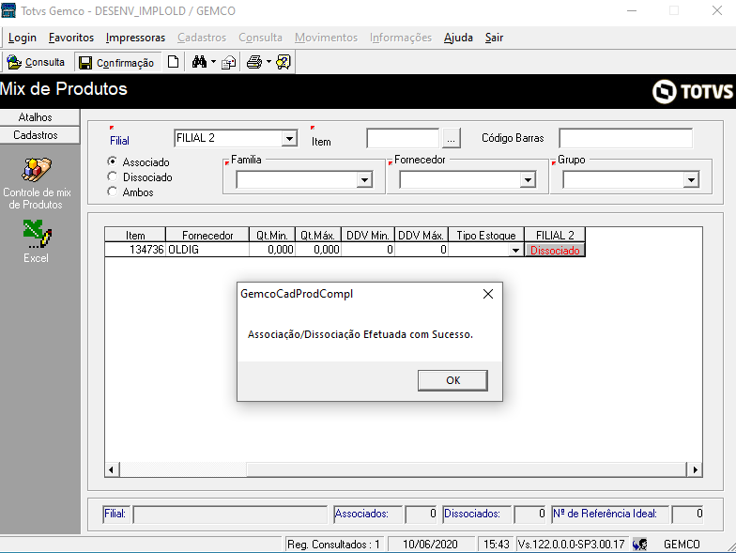Click the Confirmação save button
The width and height of the screenshot is (736, 553).
116,62
